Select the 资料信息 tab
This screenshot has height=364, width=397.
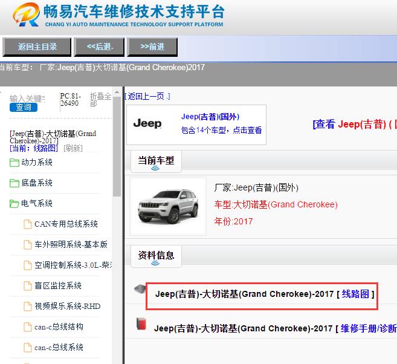(x=156, y=256)
